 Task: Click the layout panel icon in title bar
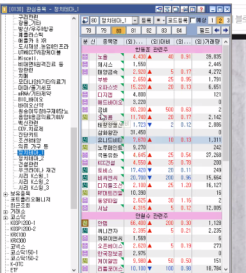tap(193, 10)
